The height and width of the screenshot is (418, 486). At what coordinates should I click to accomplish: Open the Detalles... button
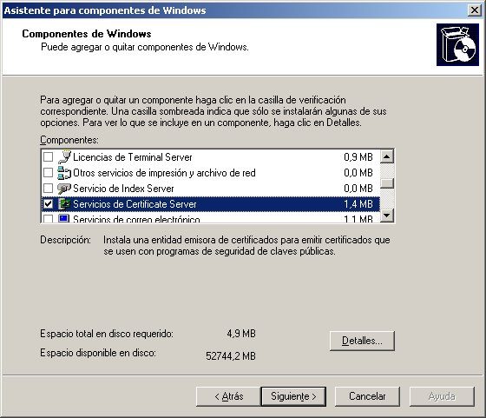(x=362, y=341)
